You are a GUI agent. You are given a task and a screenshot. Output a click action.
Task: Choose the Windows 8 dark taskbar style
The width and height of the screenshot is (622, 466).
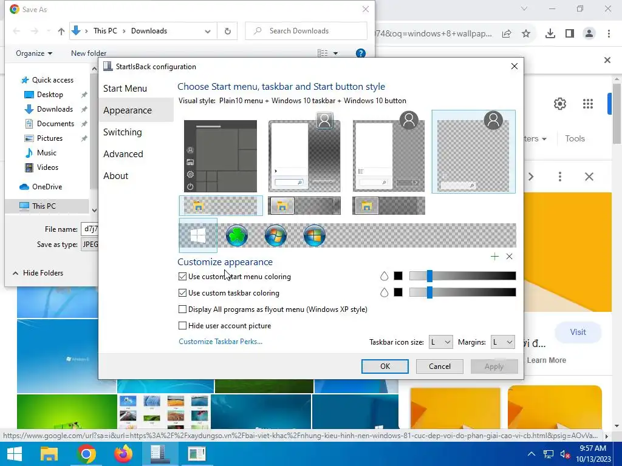click(x=389, y=206)
